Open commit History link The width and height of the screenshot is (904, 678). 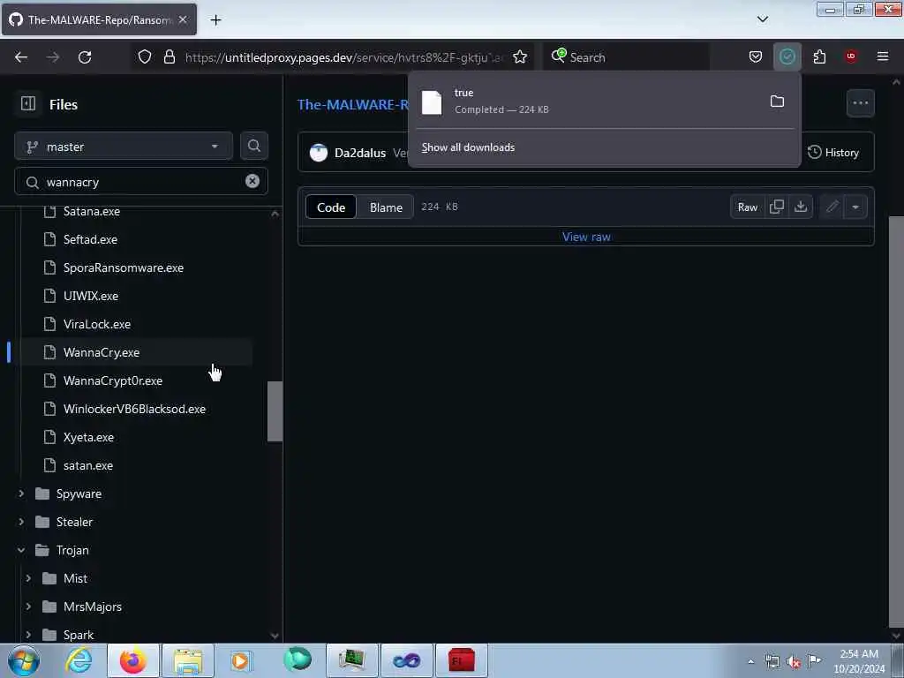833,152
